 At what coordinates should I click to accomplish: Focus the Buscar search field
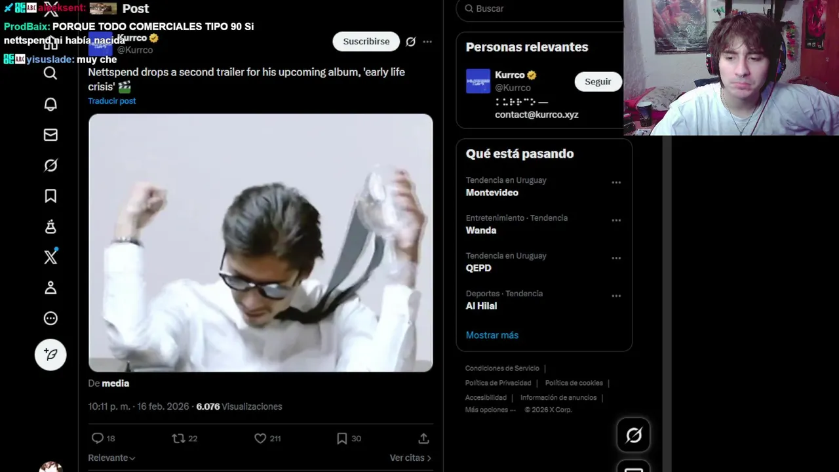click(539, 9)
